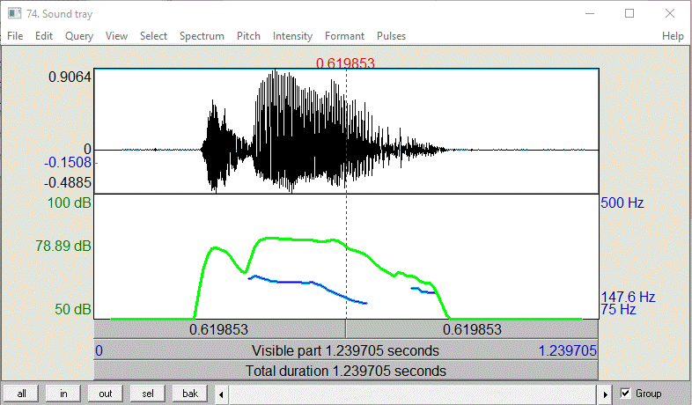692x405 pixels.
Task: Click the window end time 1.239705
Action: (568, 350)
